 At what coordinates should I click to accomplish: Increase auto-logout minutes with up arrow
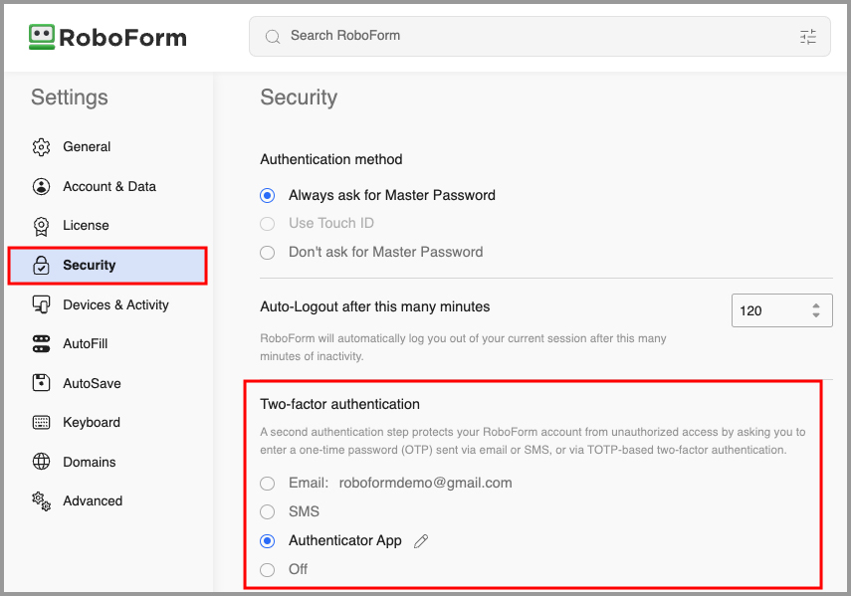click(817, 304)
